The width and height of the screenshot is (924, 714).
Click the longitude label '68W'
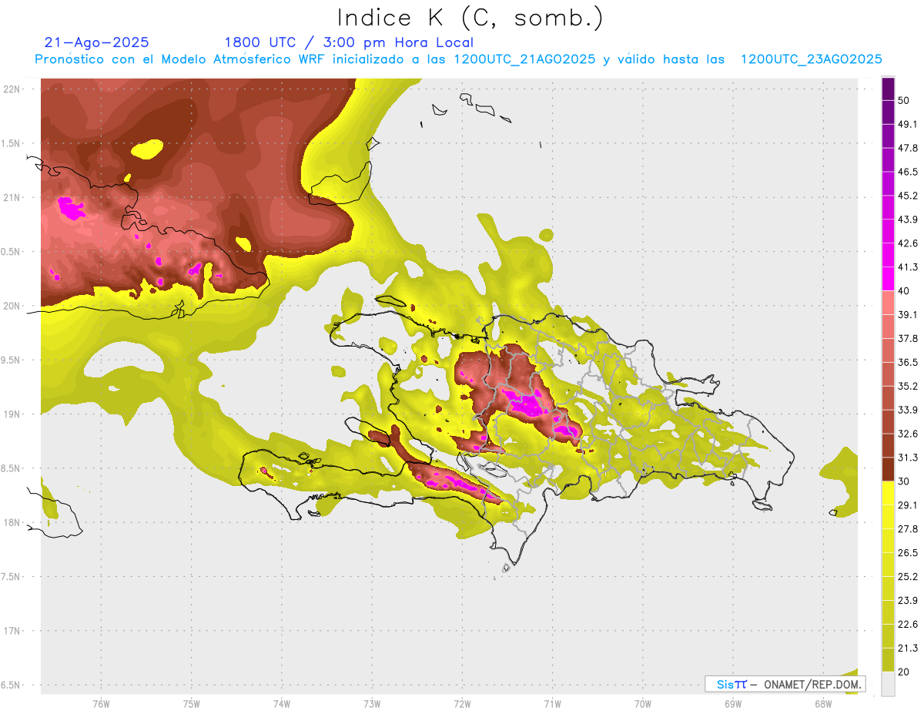[823, 703]
